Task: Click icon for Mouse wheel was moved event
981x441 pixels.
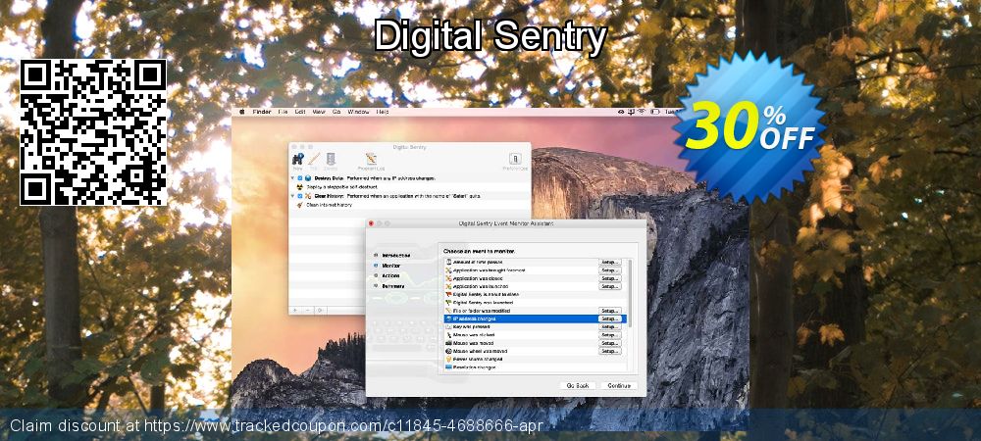Action: [x=448, y=352]
